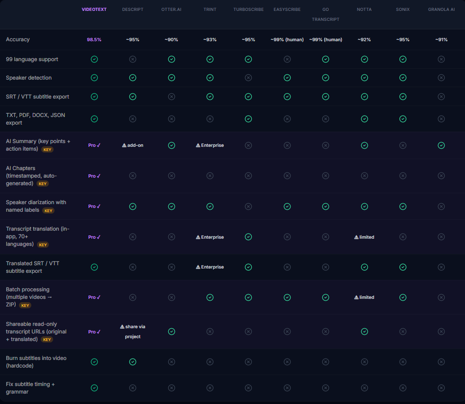Click KEY badge next to AI Summary

click(x=47, y=150)
